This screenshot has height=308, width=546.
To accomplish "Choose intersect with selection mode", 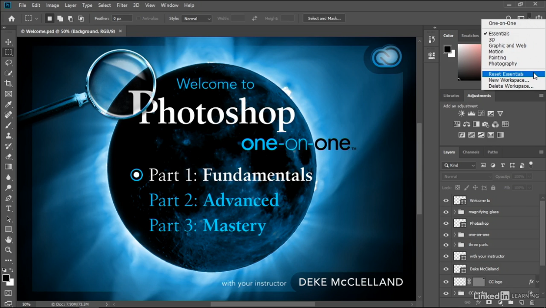I will pyautogui.click(x=81, y=19).
